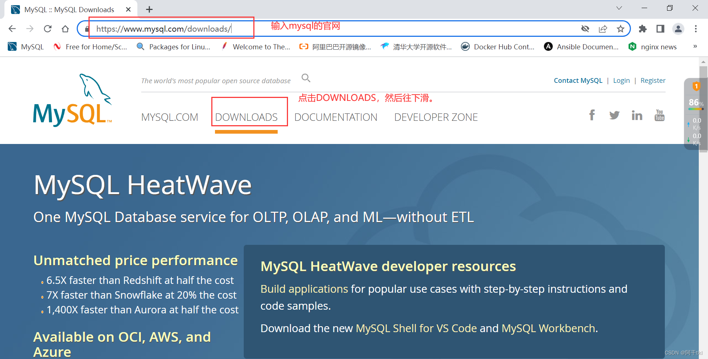Viewport: 708px width, 359px height.
Task: Click the crossed-out eye icon in address bar
Action: pyautogui.click(x=585, y=29)
